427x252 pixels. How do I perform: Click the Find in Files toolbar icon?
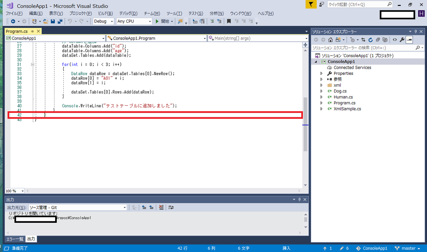tap(180, 21)
